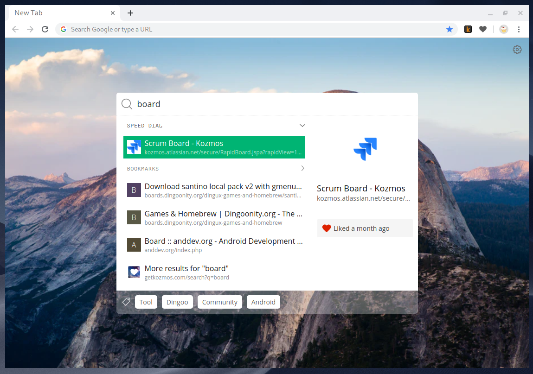This screenshot has width=533, height=374.
Task: Click the SPEED DIAL section header
Action: [x=144, y=126]
